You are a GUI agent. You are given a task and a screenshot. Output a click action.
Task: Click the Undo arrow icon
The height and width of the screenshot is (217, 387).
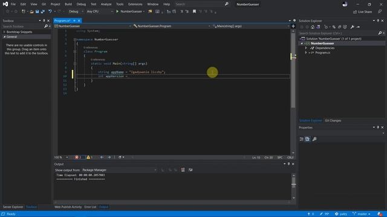point(50,11)
